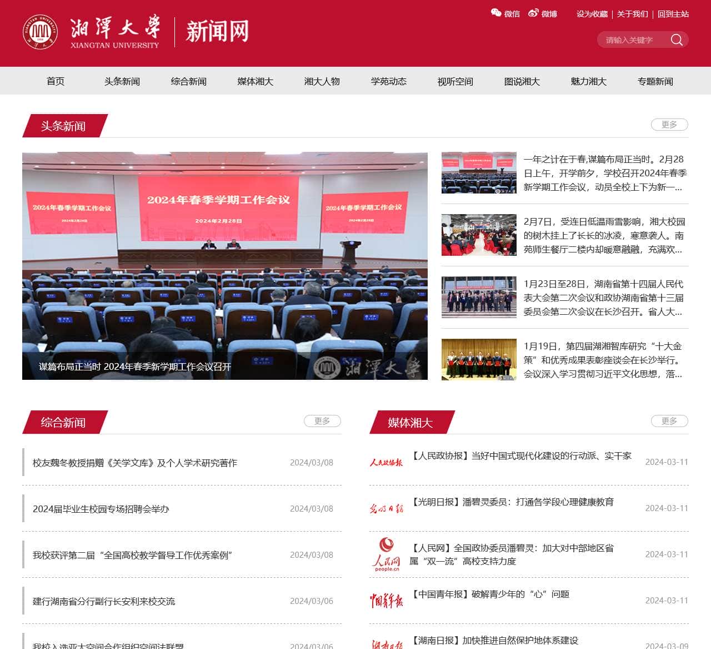Open 综合新闻 navigation menu item
The width and height of the screenshot is (711, 649).
tap(189, 81)
